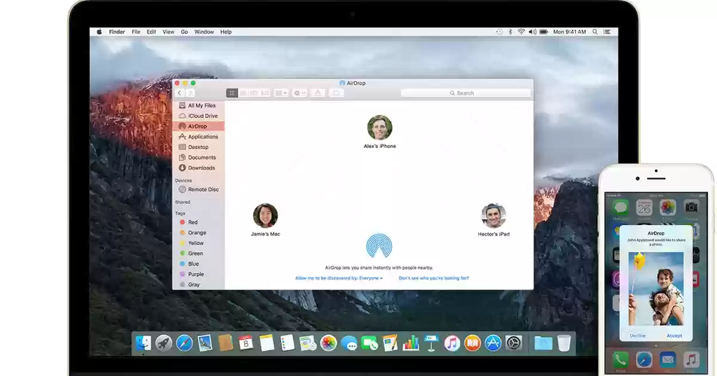Select Documents in sidebar
The width and height of the screenshot is (717, 376).
pyautogui.click(x=198, y=158)
